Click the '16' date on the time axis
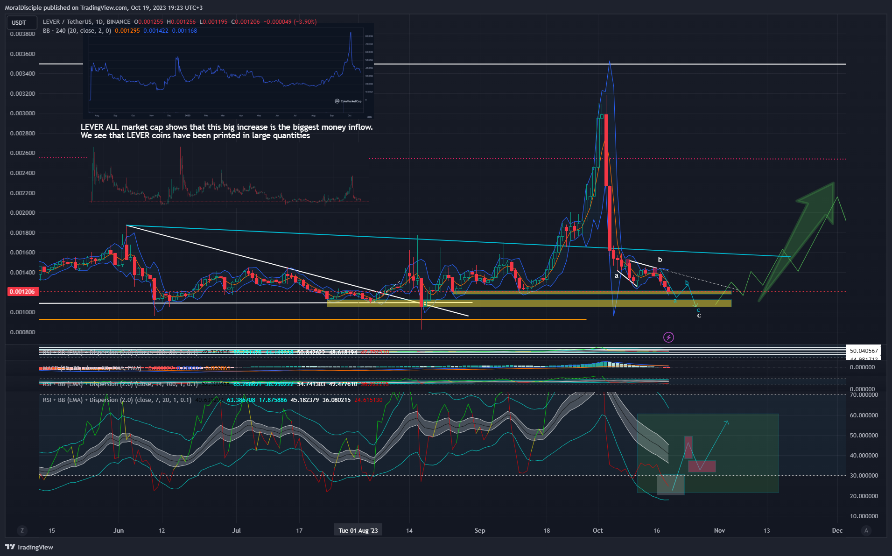 point(657,530)
